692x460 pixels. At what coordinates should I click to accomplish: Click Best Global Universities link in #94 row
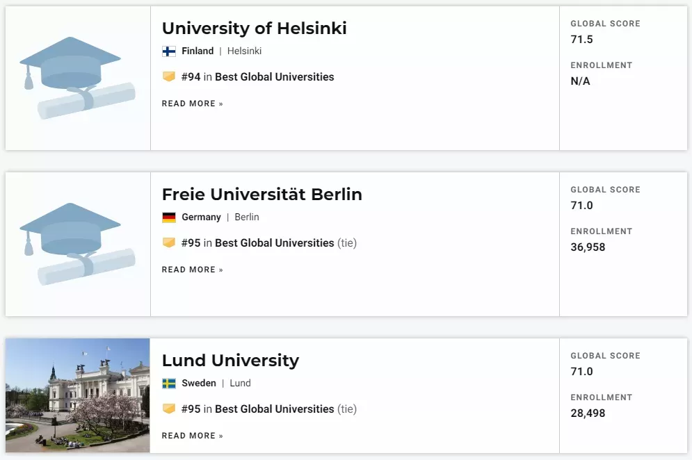pos(275,76)
